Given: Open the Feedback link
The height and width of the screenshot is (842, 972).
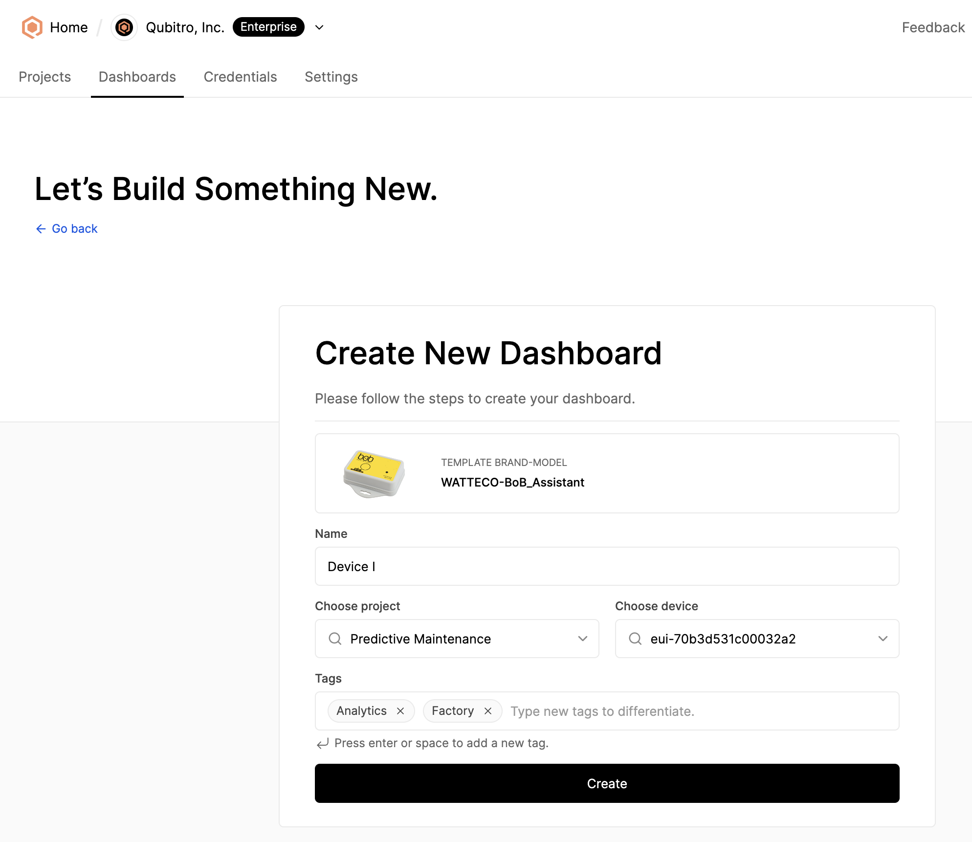Looking at the screenshot, I should (933, 27).
